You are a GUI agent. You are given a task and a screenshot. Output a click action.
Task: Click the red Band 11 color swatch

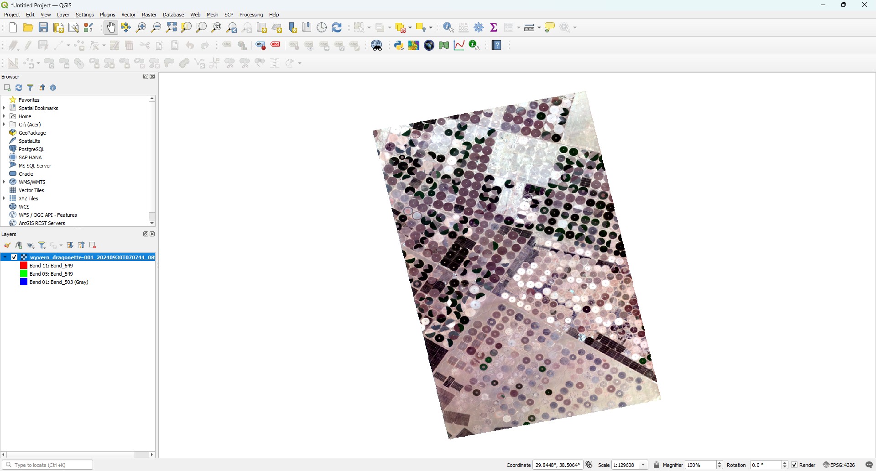click(x=24, y=266)
